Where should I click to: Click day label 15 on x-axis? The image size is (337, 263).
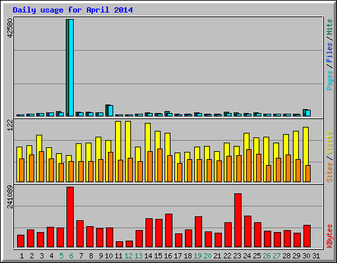tap(158, 256)
